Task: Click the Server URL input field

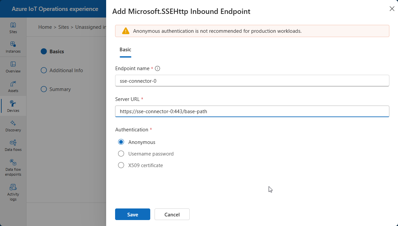Action: pos(252,112)
